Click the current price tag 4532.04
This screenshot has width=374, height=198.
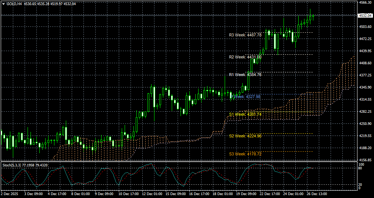[365, 15]
